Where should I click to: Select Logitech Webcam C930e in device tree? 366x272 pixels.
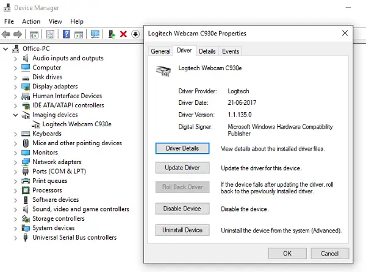(x=77, y=124)
